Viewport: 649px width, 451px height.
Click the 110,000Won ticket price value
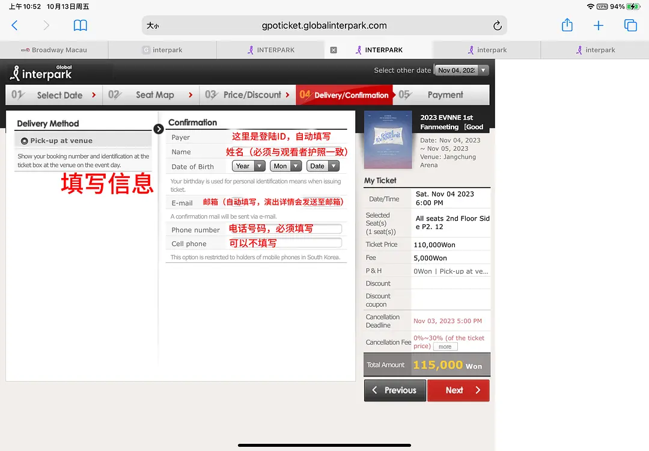pos(434,245)
